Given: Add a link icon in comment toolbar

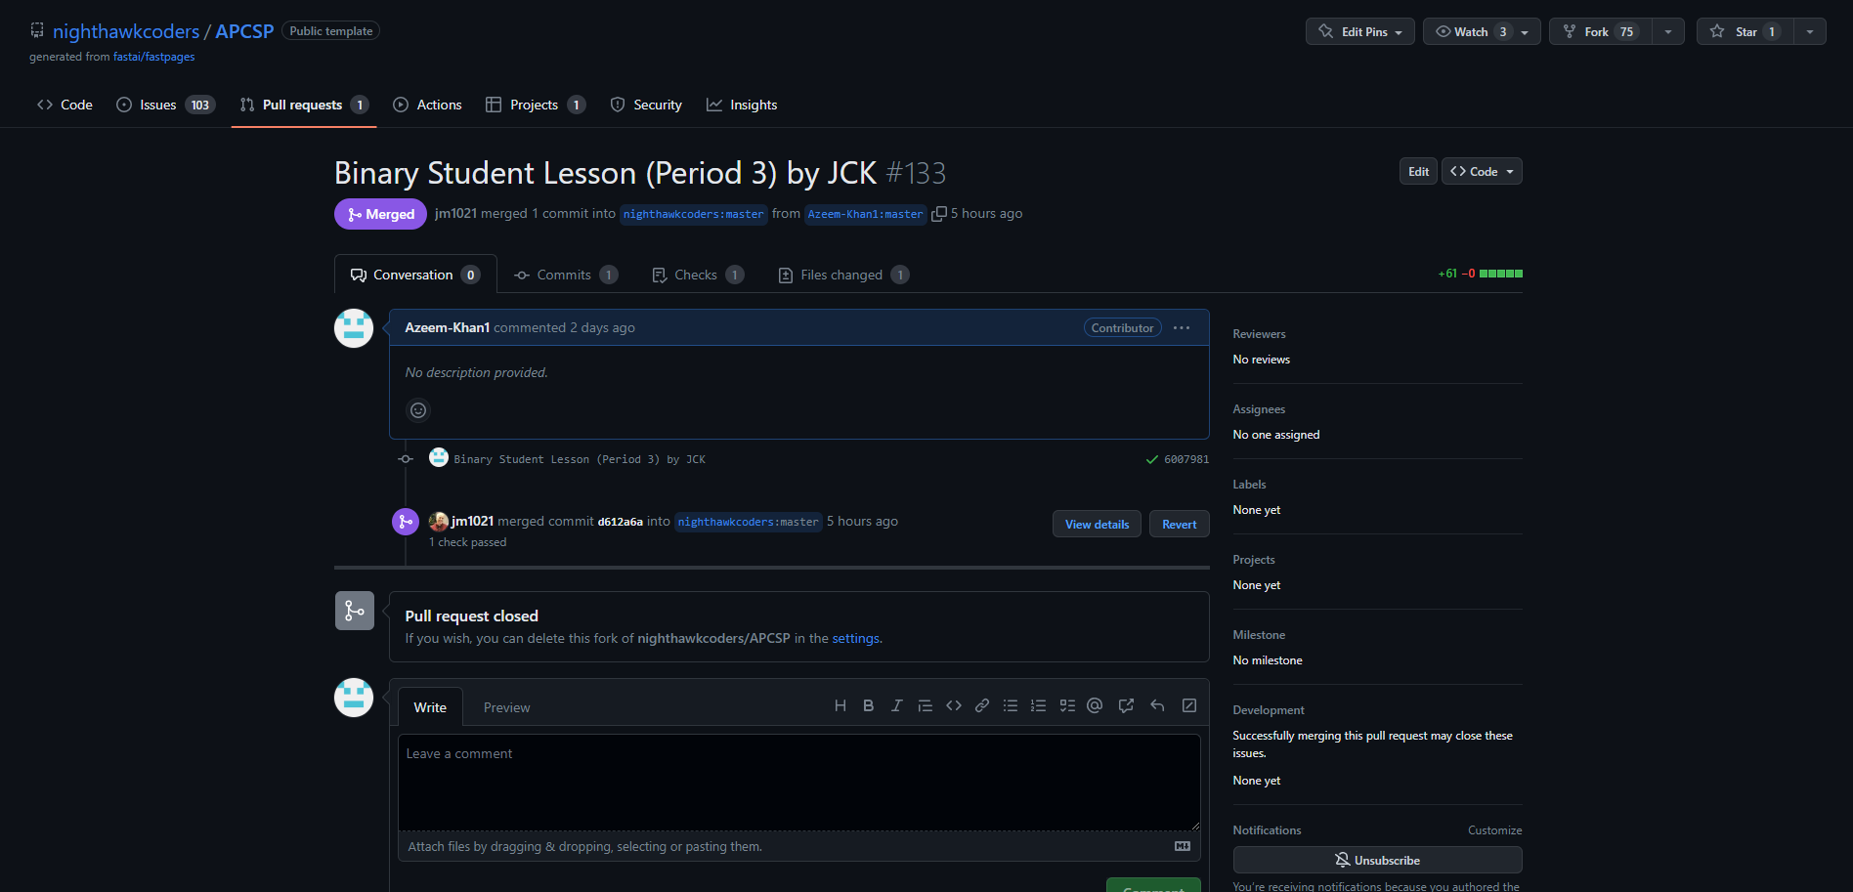Looking at the screenshot, I should (x=982, y=705).
